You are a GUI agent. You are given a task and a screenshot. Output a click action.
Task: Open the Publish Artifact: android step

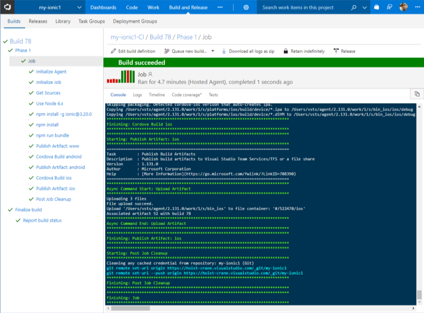pyautogui.click(x=60, y=167)
